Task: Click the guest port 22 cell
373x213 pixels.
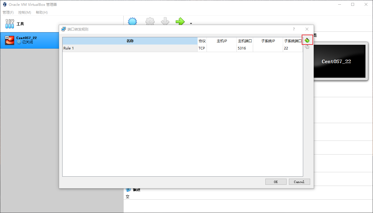Action: [x=293, y=48]
